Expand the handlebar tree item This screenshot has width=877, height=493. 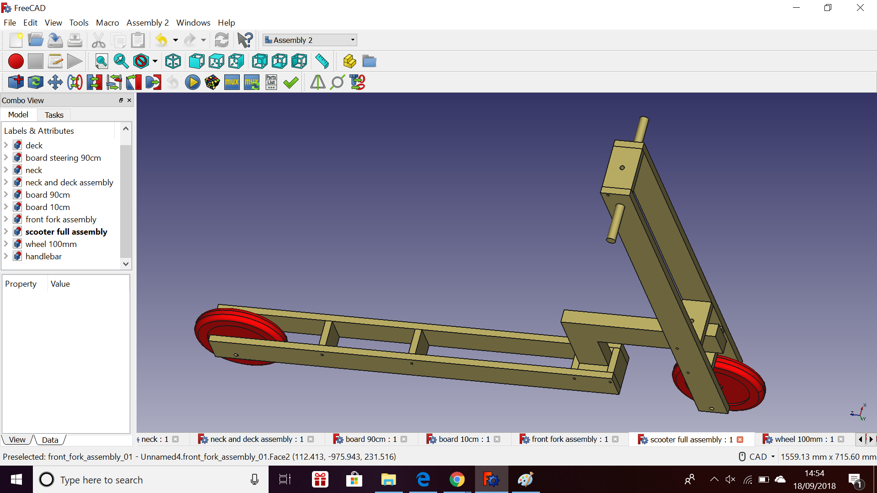pos(6,256)
